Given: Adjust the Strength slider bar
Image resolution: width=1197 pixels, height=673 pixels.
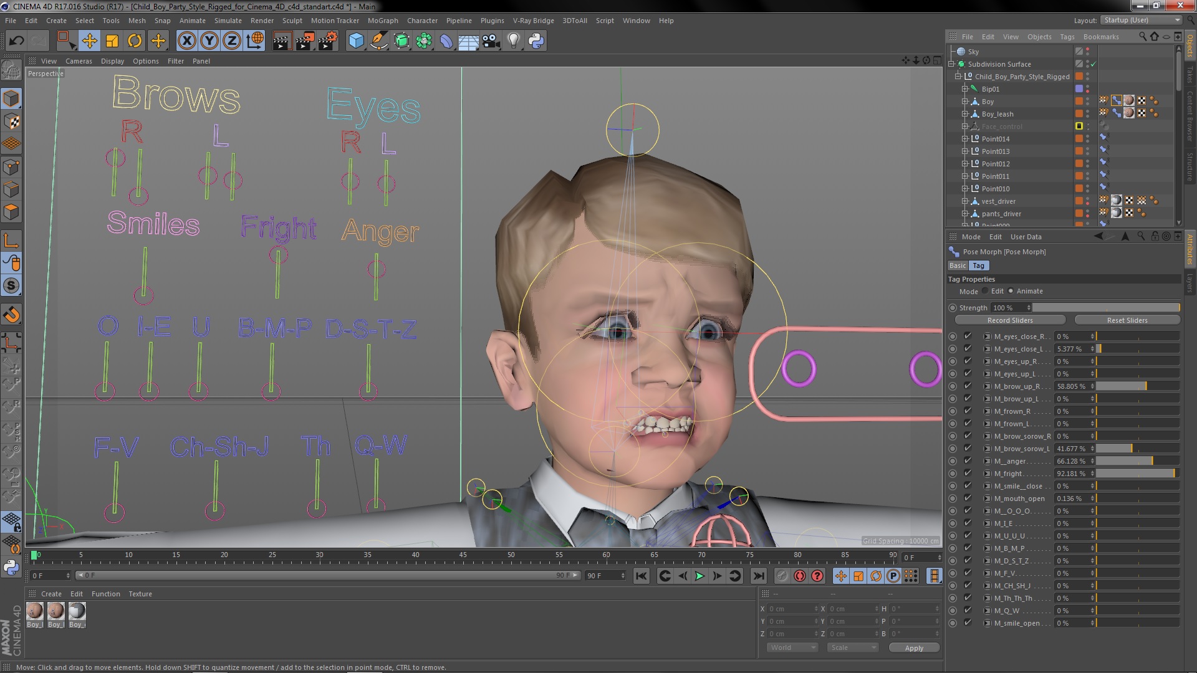Looking at the screenshot, I should click(1107, 307).
